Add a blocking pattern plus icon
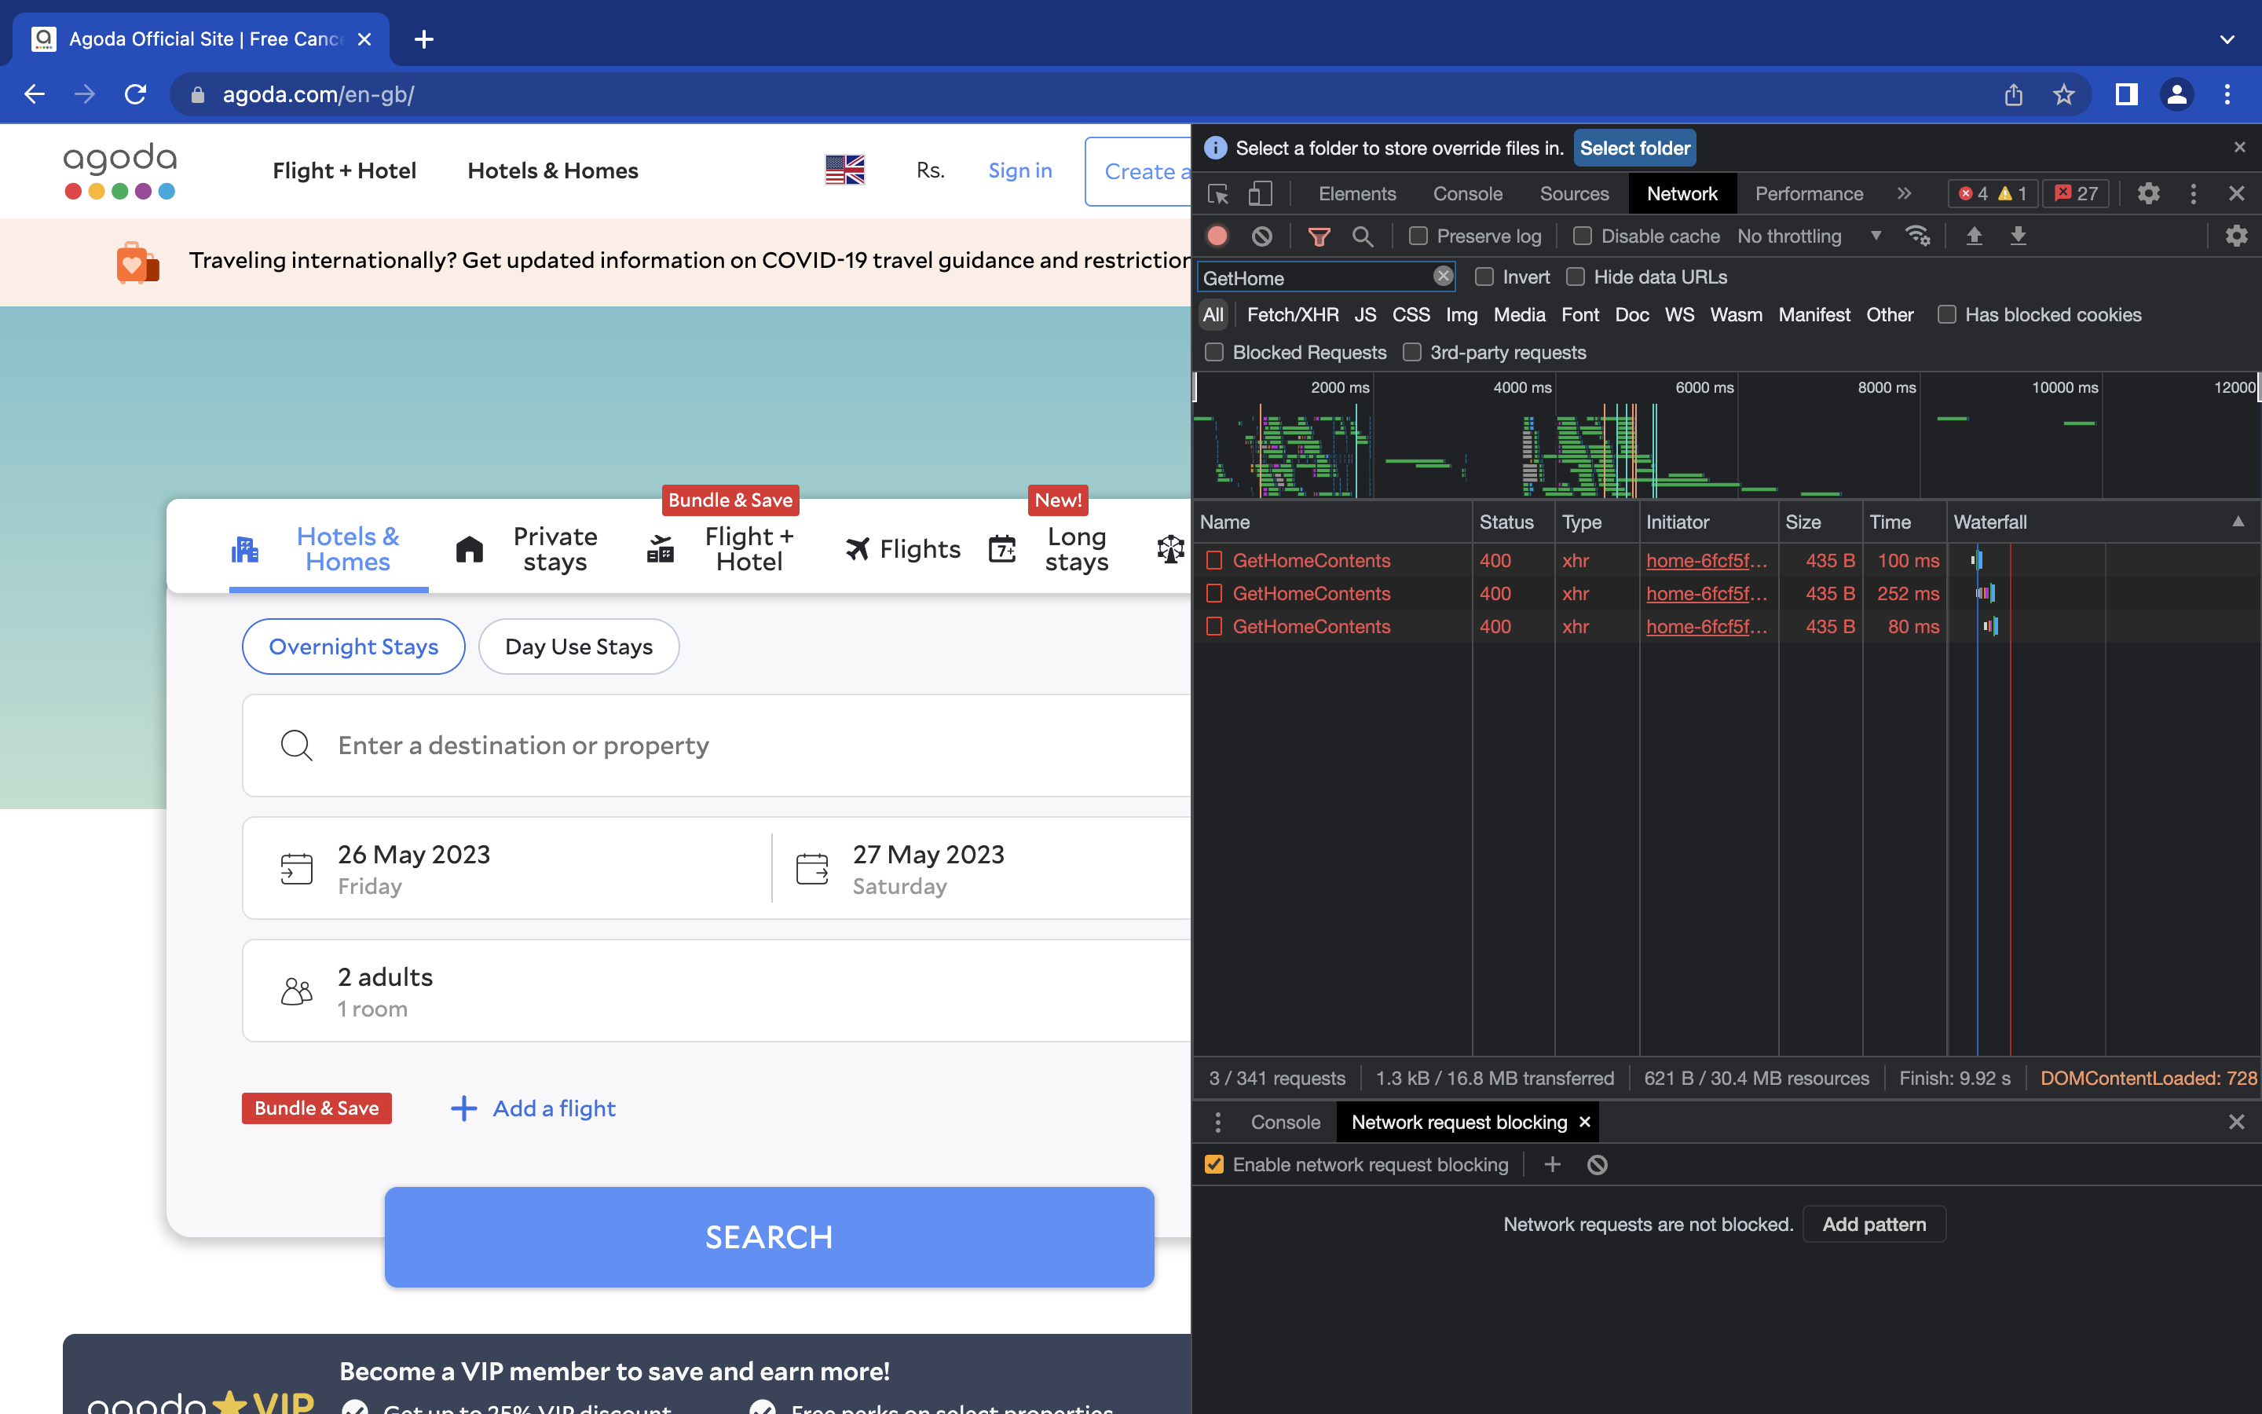The height and width of the screenshot is (1414, 2262). tap(1553, 1164)
